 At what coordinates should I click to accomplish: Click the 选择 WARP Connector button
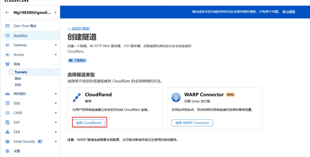pos(192,123)
